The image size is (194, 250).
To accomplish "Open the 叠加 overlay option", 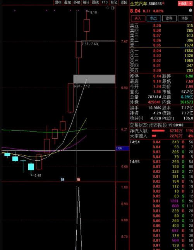I will coord(67,2).
